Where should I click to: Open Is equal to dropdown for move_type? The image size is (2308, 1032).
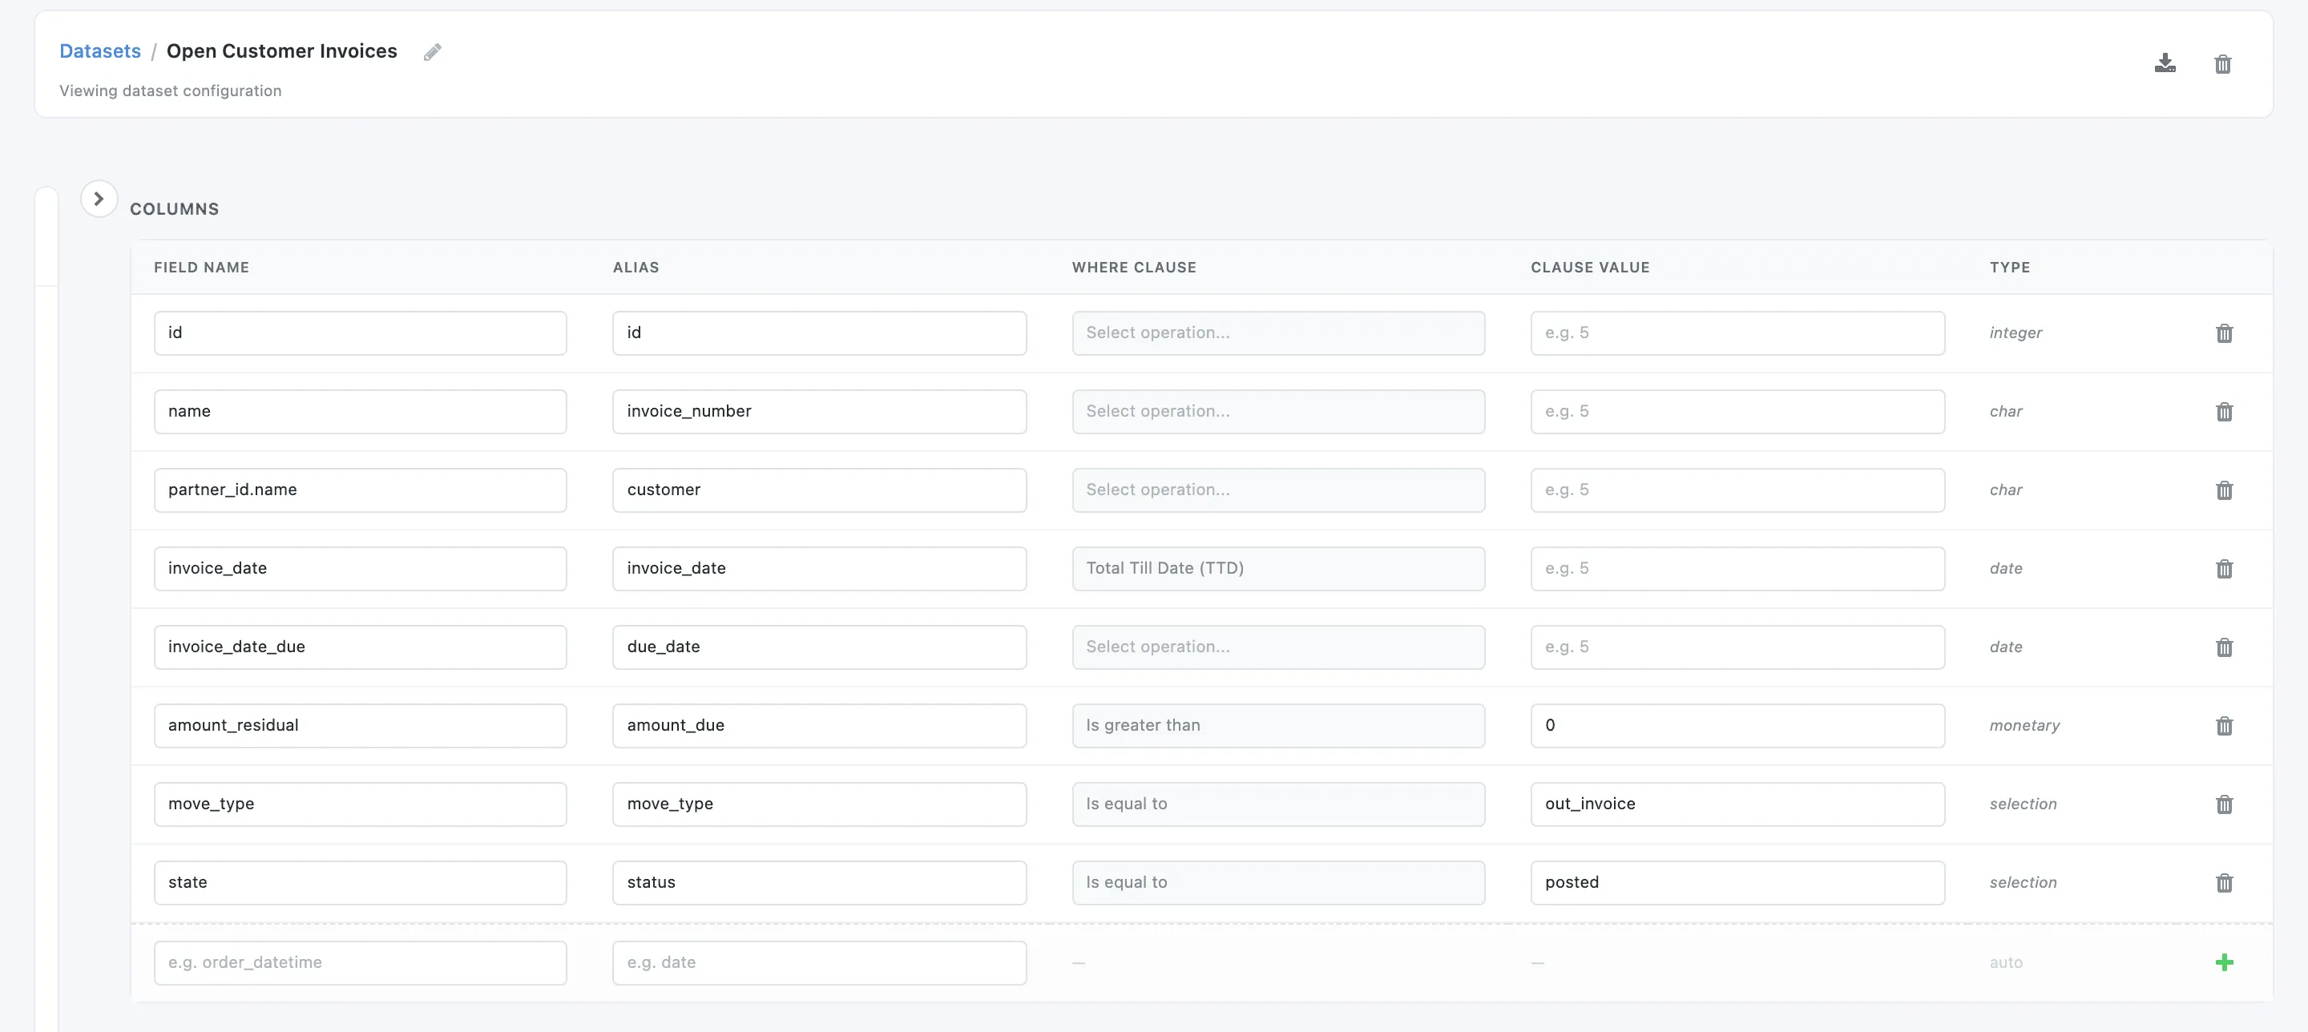click(1277, 804)
